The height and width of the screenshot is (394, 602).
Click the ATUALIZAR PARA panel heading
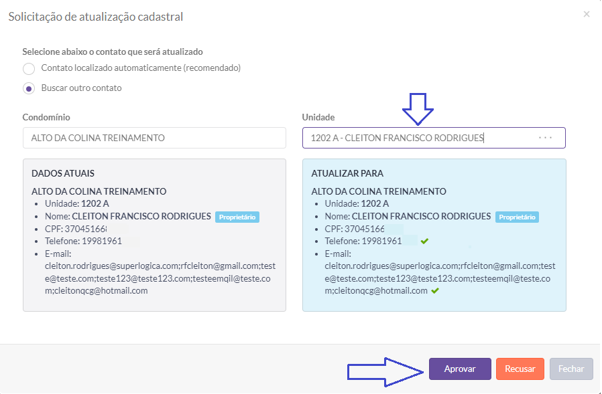347,173
